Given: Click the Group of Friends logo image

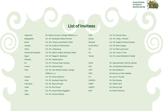Looking at the screenshot, I should point(152,5).
